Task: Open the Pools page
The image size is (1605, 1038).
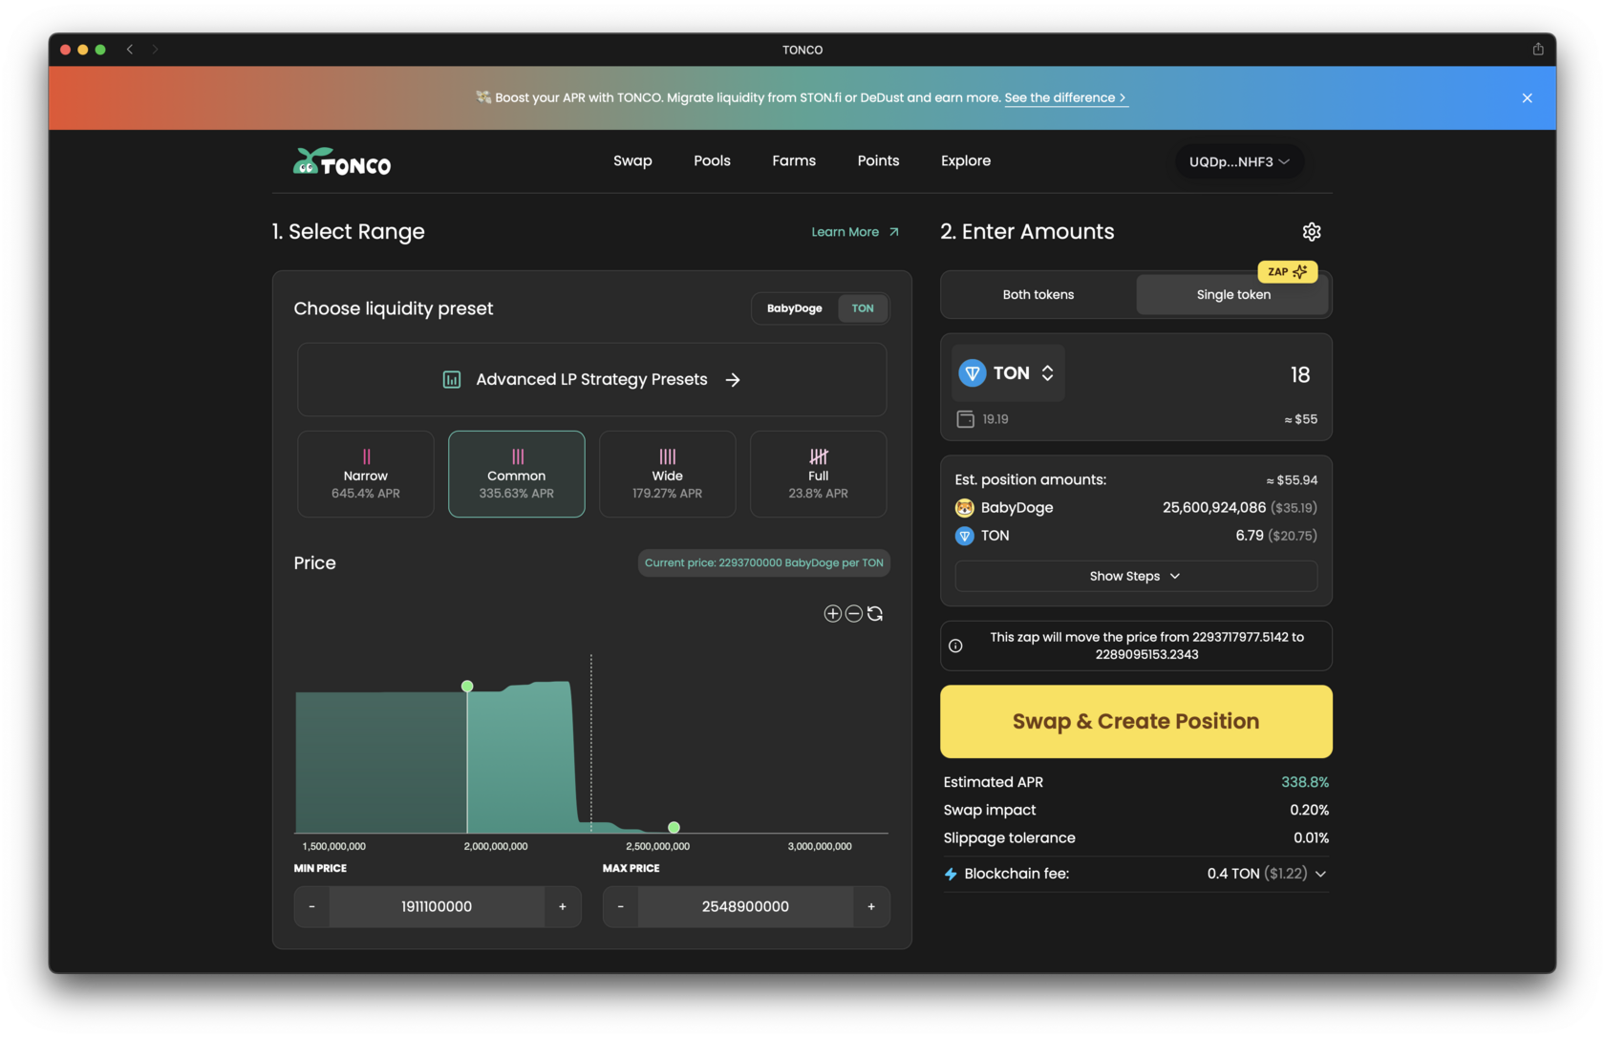Action: pyautogui.click(x=712, y=161)
